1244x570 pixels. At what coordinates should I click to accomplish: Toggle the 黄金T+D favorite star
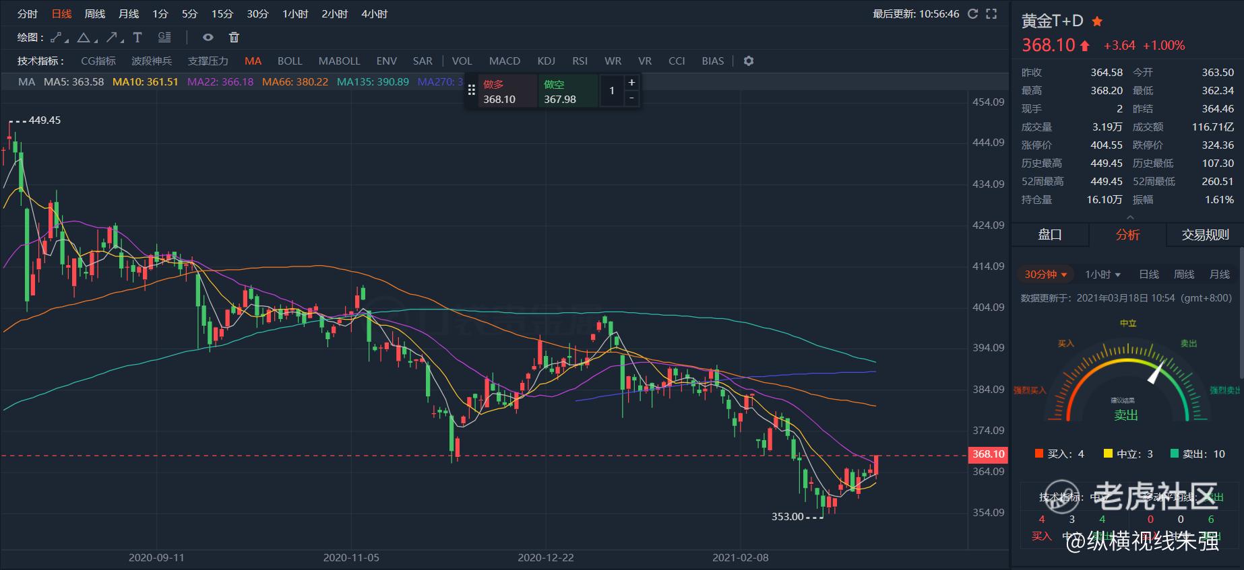(1097, 21)
